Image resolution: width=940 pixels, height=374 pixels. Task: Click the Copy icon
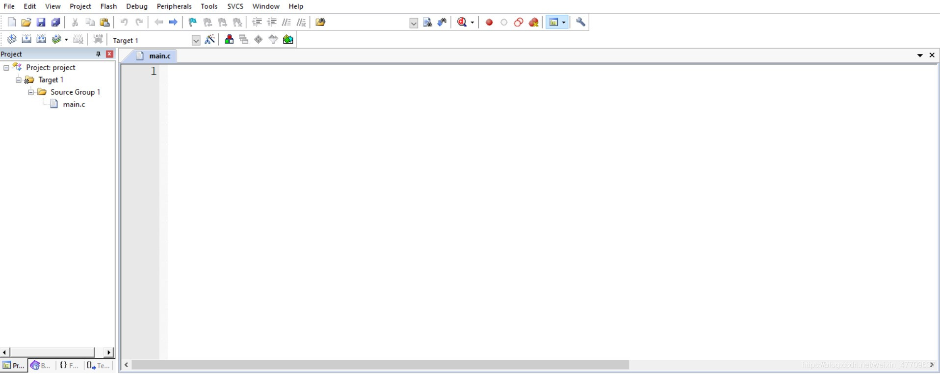(x=90, y=22)
